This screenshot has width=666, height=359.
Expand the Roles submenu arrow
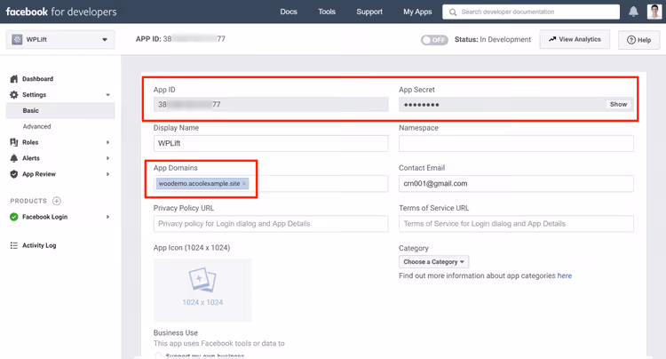coord(107,142)
